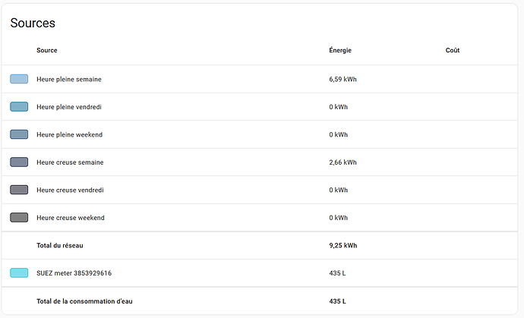
Task: Click the Heure creuse vendredi source name
Action: (70, 190)
